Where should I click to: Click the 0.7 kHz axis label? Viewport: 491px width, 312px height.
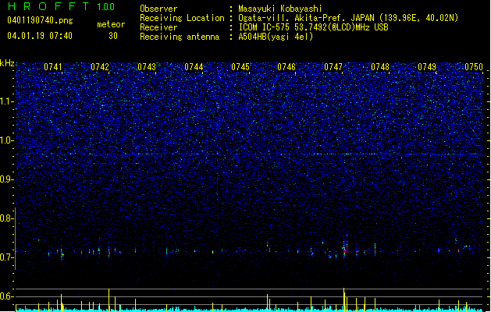[6, 257]
